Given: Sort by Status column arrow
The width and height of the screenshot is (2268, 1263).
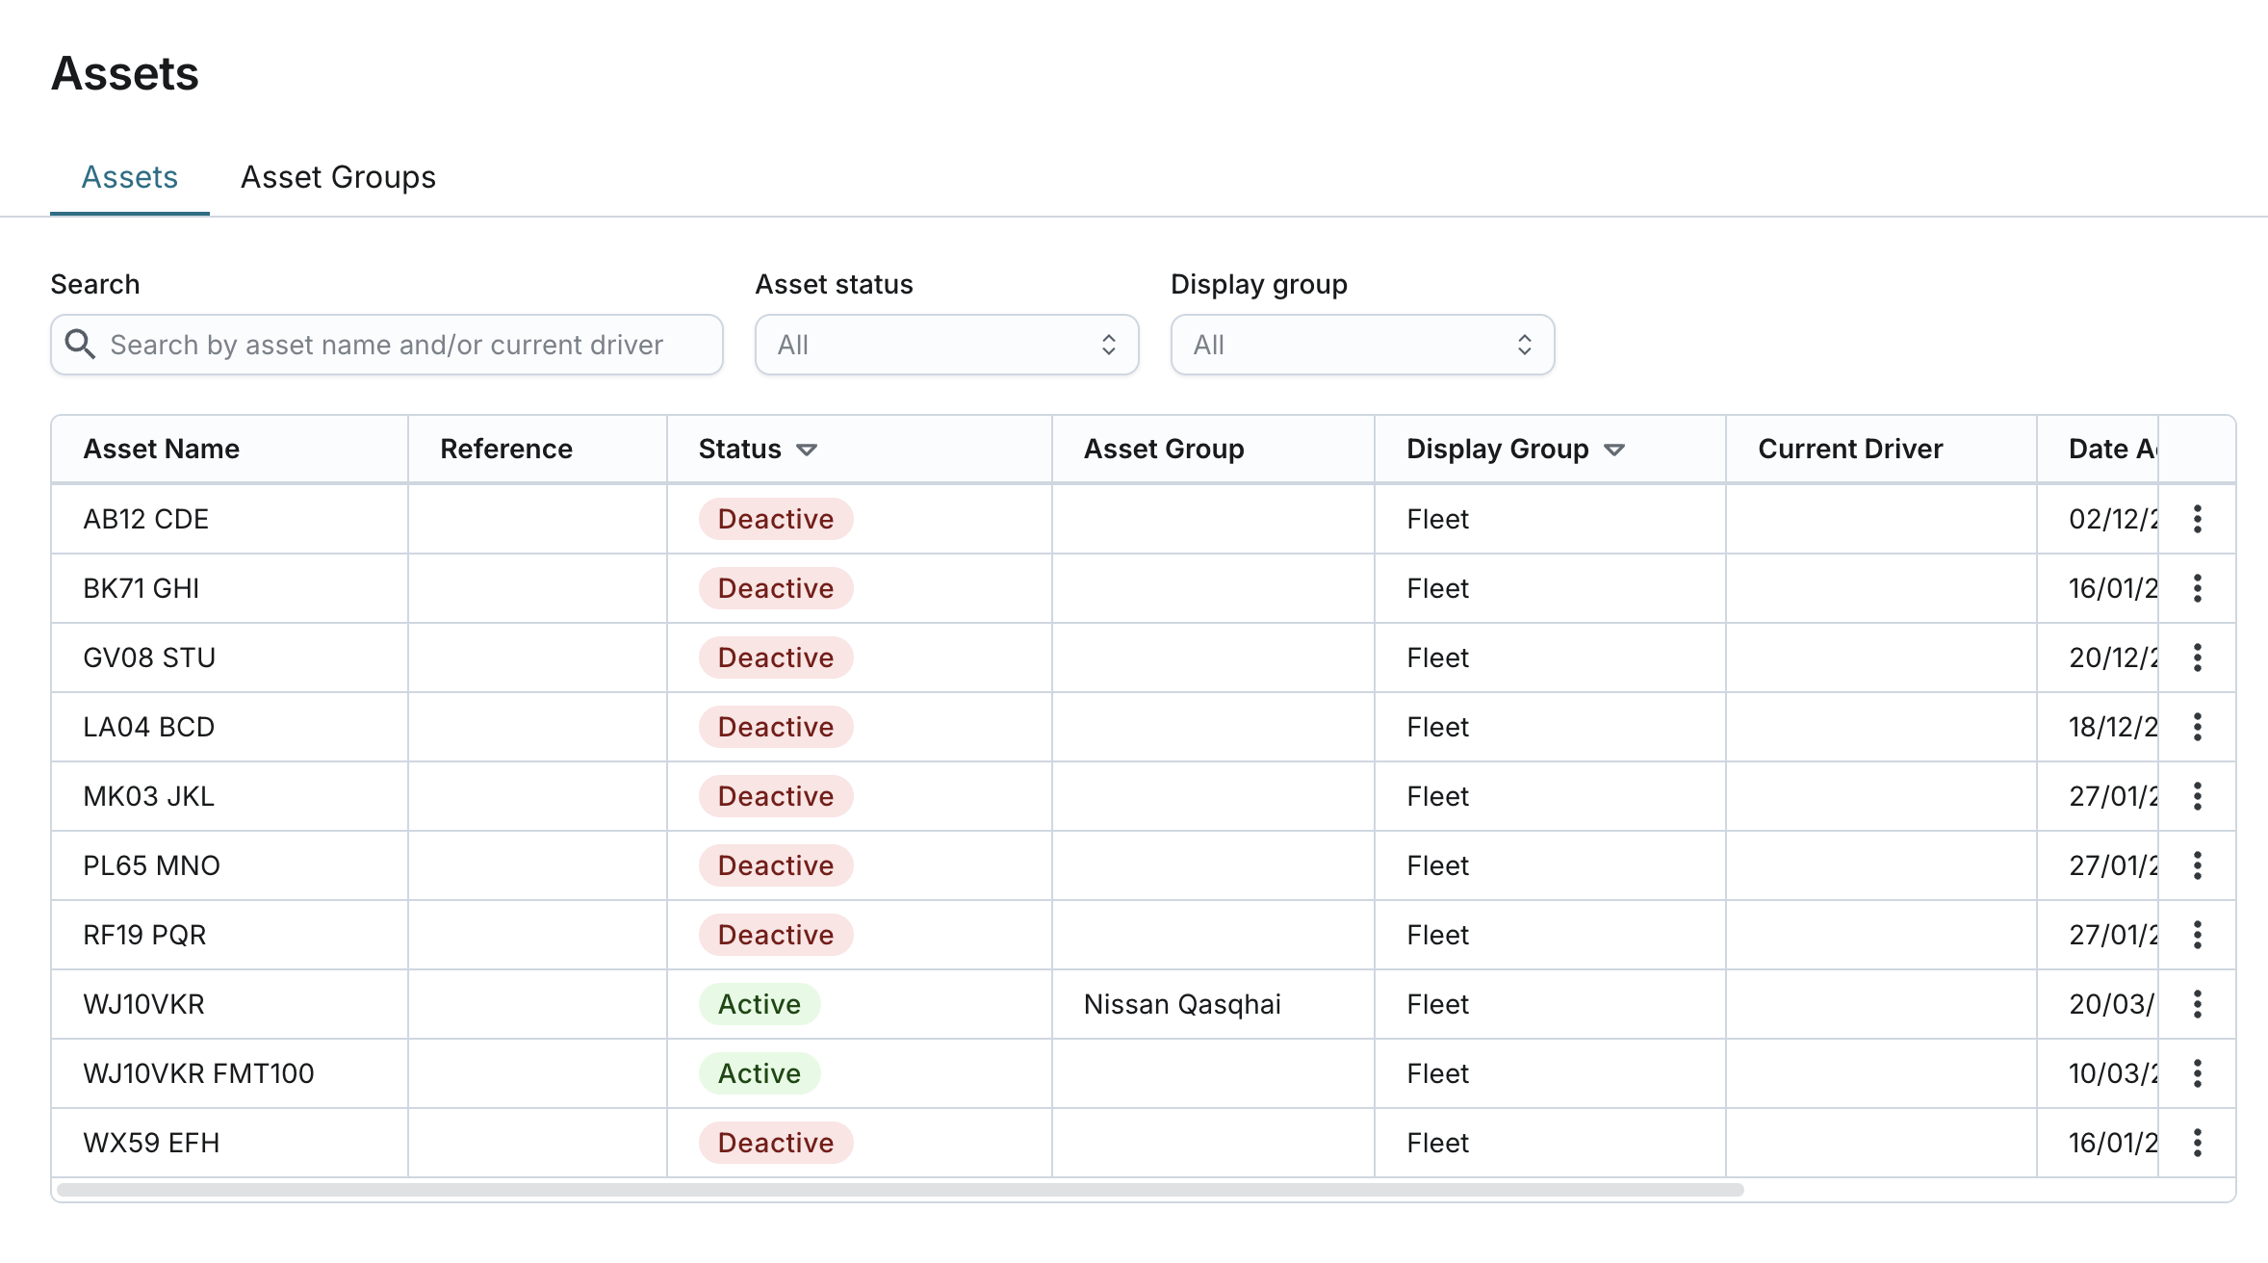Looking at the screenshot, I should (x=807, y=450).
